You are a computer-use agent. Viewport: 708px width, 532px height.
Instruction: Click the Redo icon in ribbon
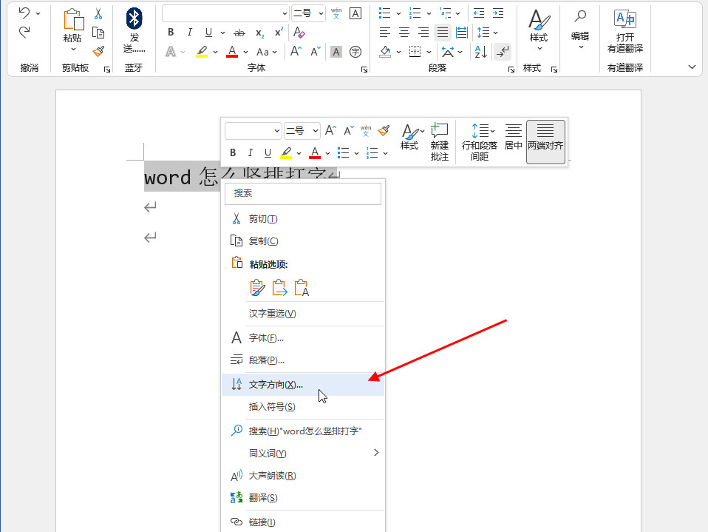pos(24,32)
